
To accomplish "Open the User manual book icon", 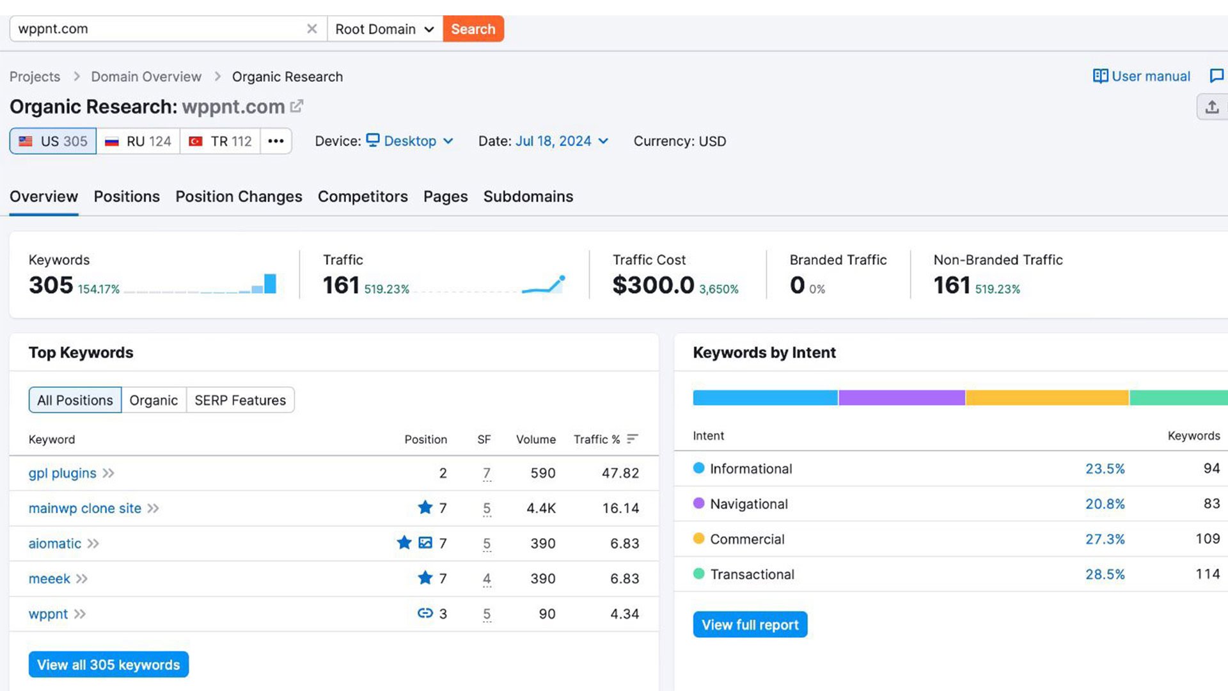I will 1100,76.
